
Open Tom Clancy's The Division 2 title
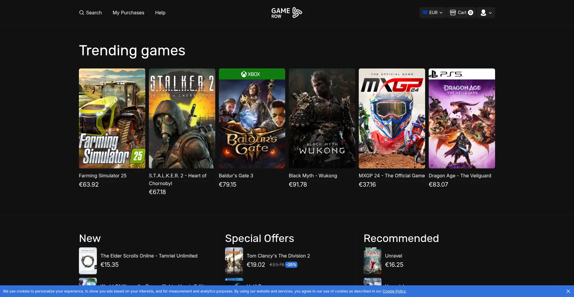pos(278,256)
